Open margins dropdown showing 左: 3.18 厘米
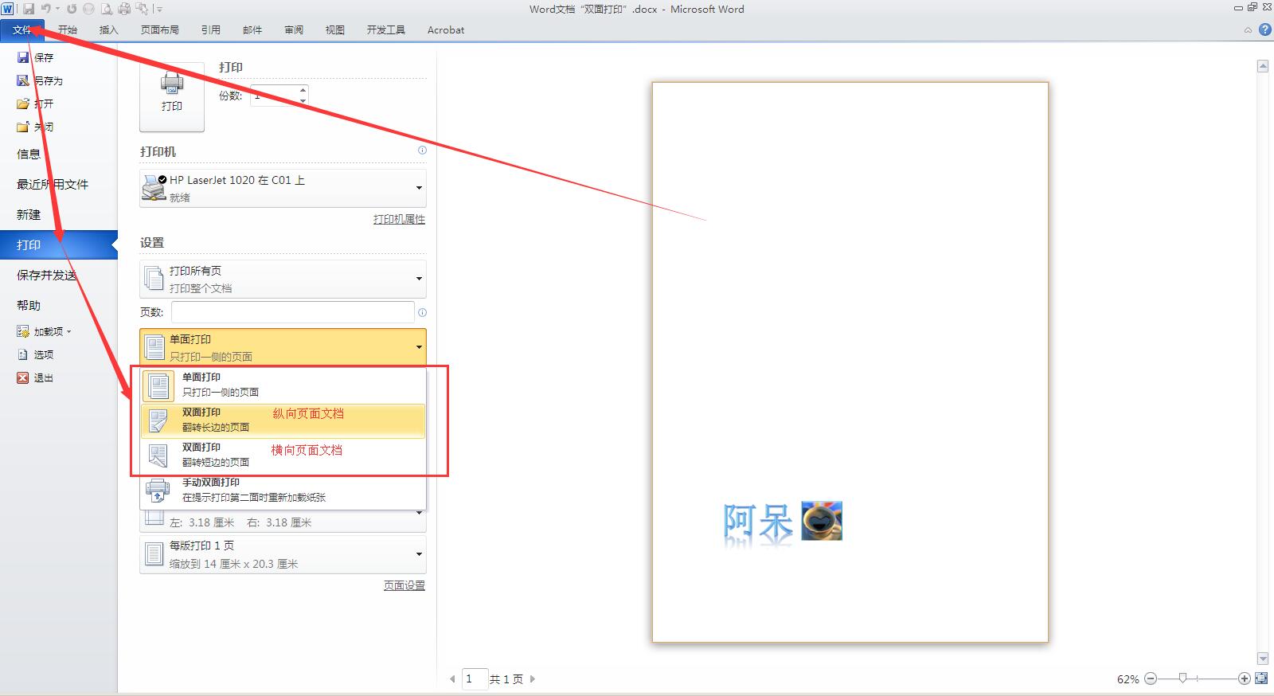Viewport: 1274px width, 696px height. [283, 521]
